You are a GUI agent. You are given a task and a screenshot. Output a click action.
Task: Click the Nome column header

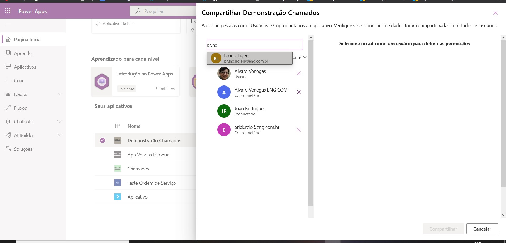(x=134, y=126)
